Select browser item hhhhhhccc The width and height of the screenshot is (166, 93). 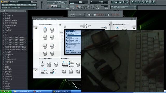pyautogui.click(x=9, y=76)
